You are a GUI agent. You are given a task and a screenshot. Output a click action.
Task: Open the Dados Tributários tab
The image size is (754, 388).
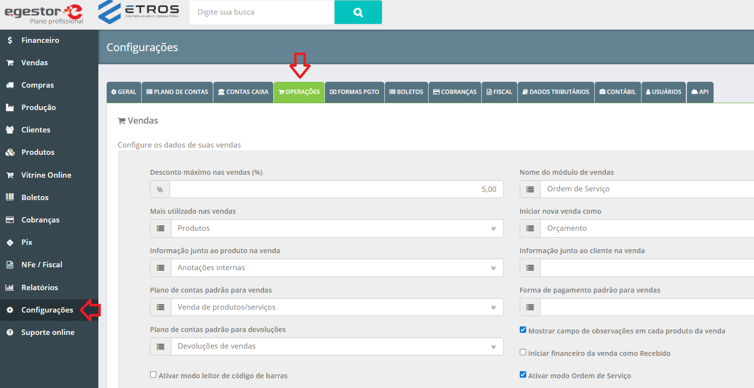pos(556,92)
